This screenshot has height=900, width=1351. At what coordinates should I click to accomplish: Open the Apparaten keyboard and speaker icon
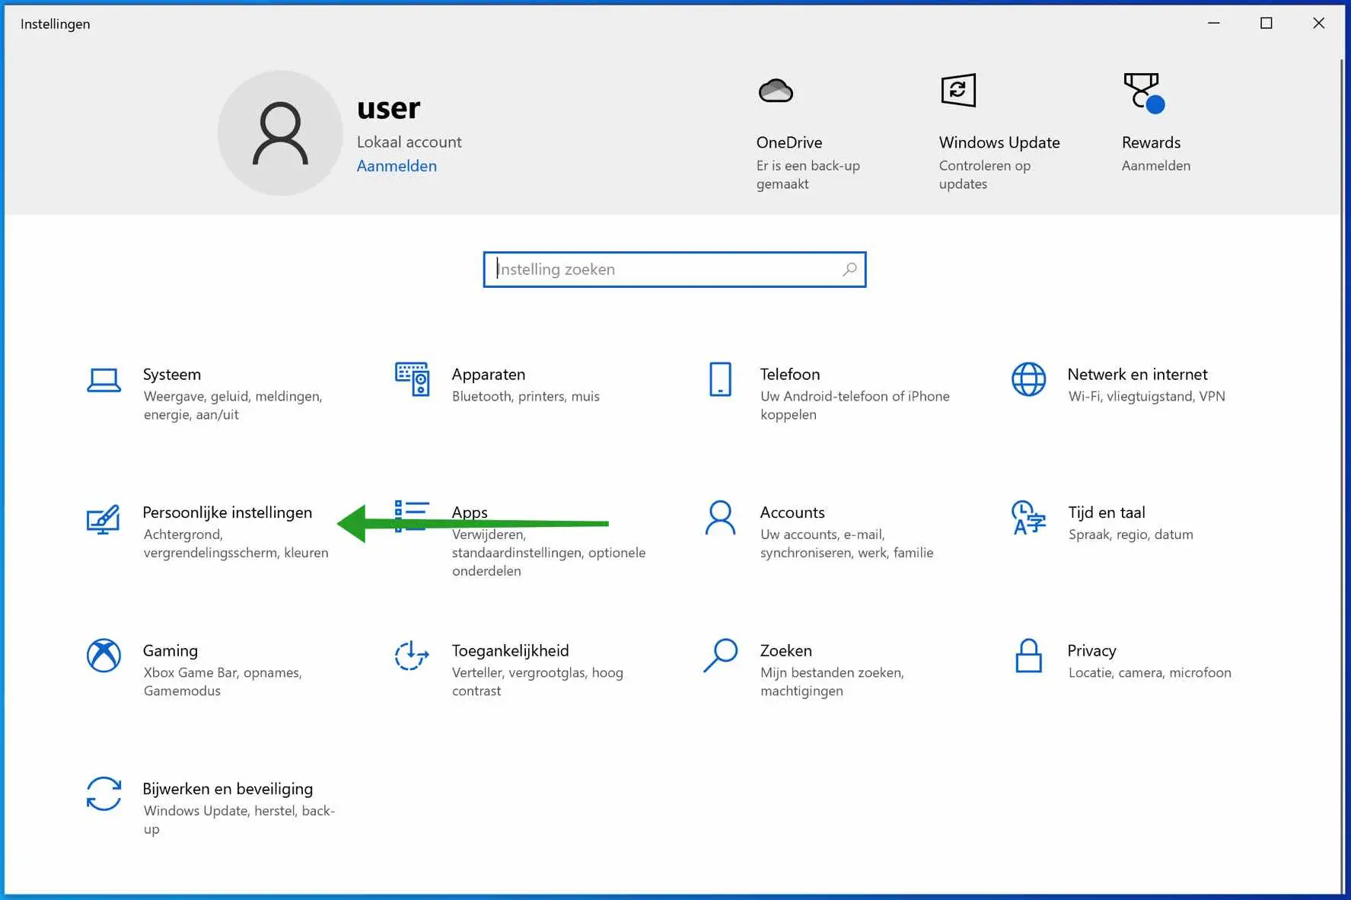pyautogui.click(x=412, y=379)
